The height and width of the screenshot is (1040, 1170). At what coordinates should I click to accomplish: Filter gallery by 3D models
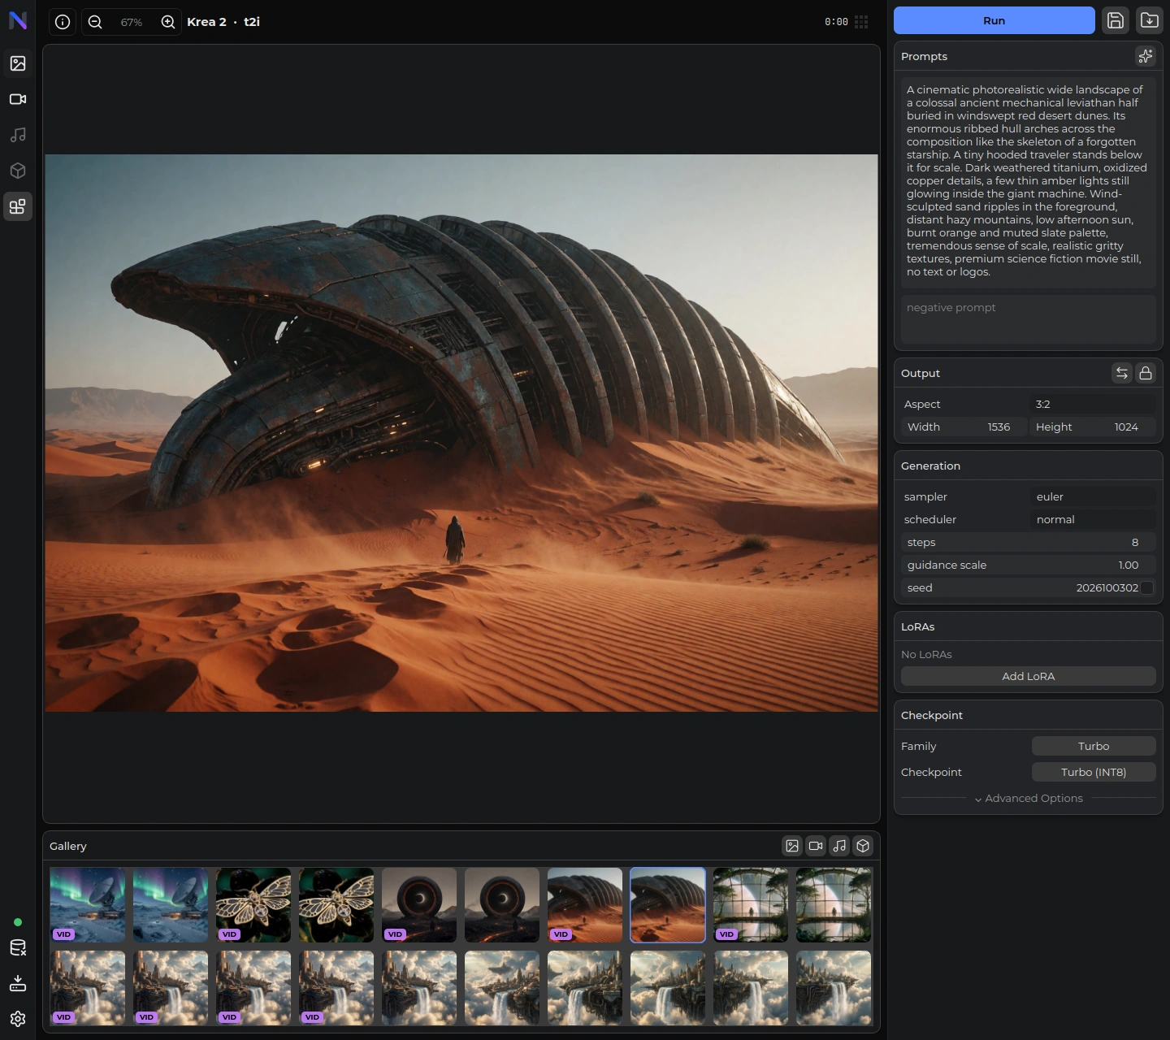click(863, 846)
